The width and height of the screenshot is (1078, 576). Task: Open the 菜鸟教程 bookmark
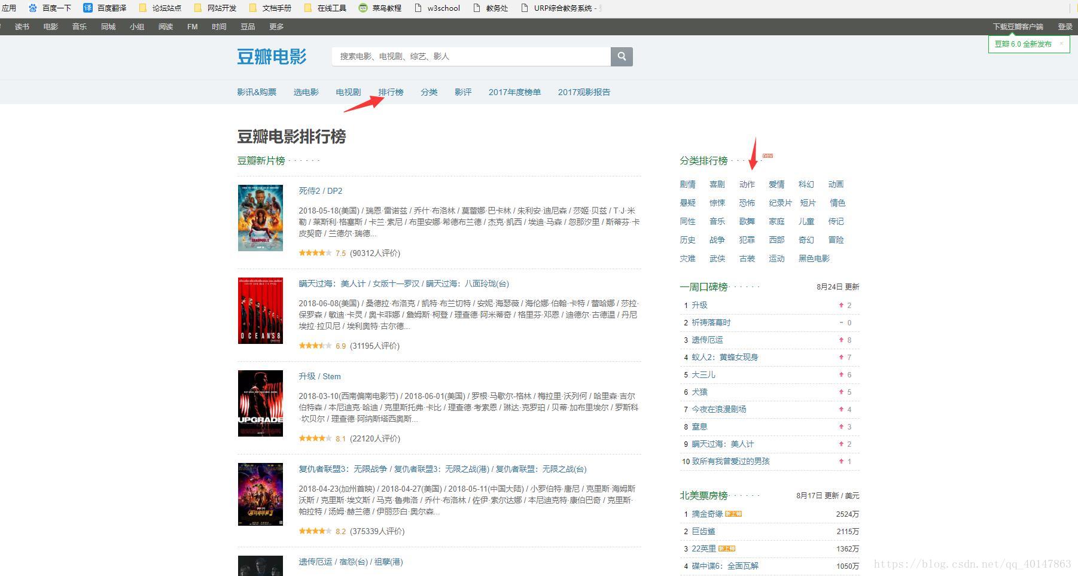click(x=380, y=8)
